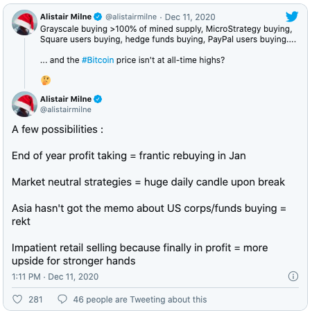Open the 1:11 PM · Dec 11, 2020 timestamp
The width and height of the screenshot is (312, 315).
[x=55, y=276]
